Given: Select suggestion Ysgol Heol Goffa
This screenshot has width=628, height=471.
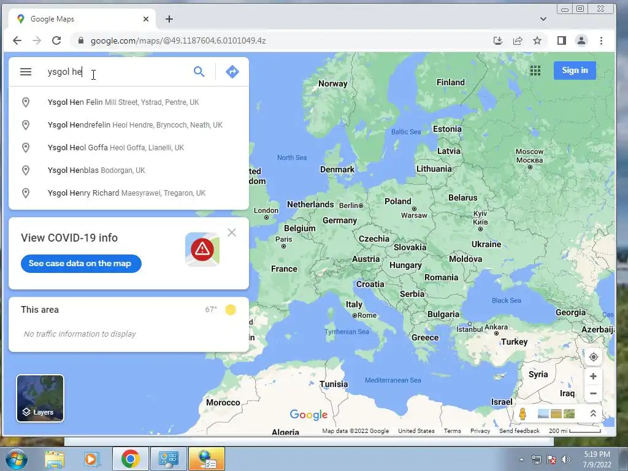Looking at the screenshot, I should pos(129,147).
